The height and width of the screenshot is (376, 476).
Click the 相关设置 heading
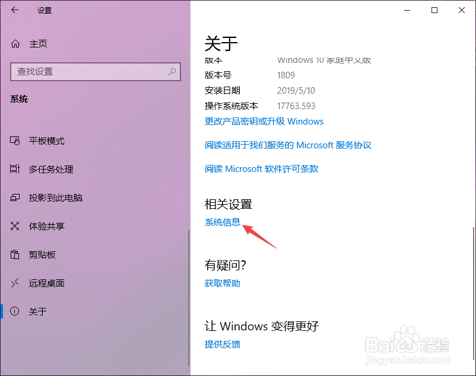(229, 205)
